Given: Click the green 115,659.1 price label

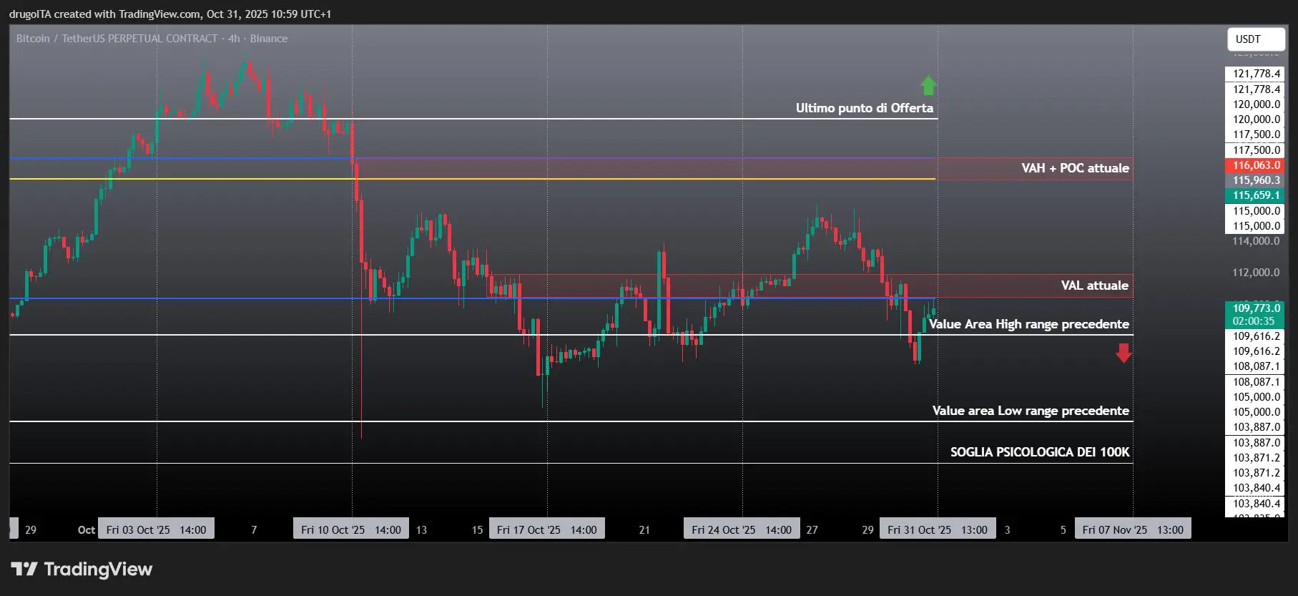Looking at the screenshot, I should point(1255,195).
